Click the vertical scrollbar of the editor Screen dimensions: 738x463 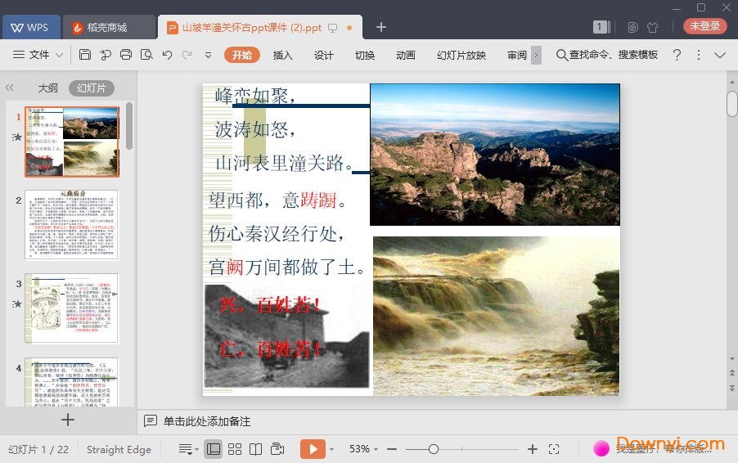click(732, 104)
